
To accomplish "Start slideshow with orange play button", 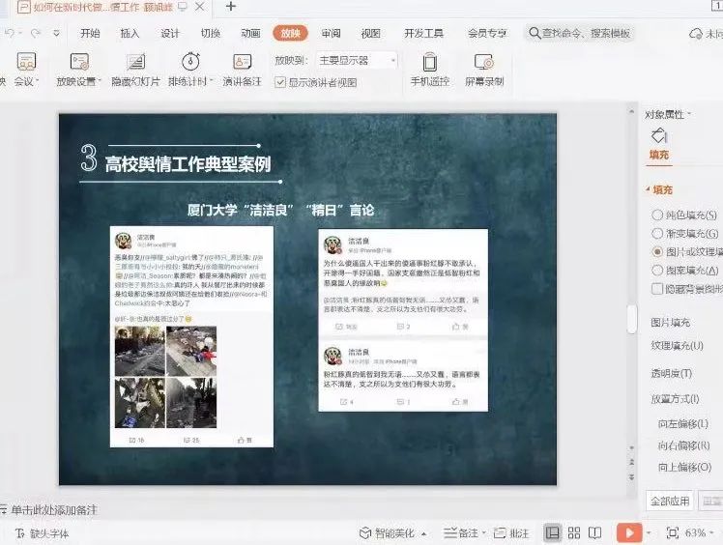I will (629, 533).
